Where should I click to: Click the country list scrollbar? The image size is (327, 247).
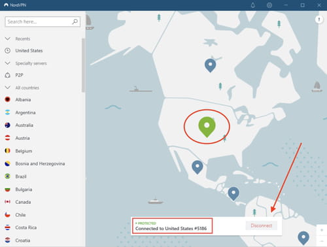(83, 65)
